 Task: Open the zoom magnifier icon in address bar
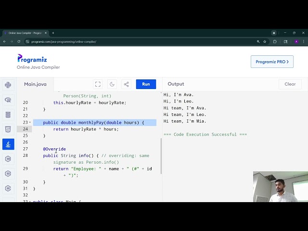[258, 42]
